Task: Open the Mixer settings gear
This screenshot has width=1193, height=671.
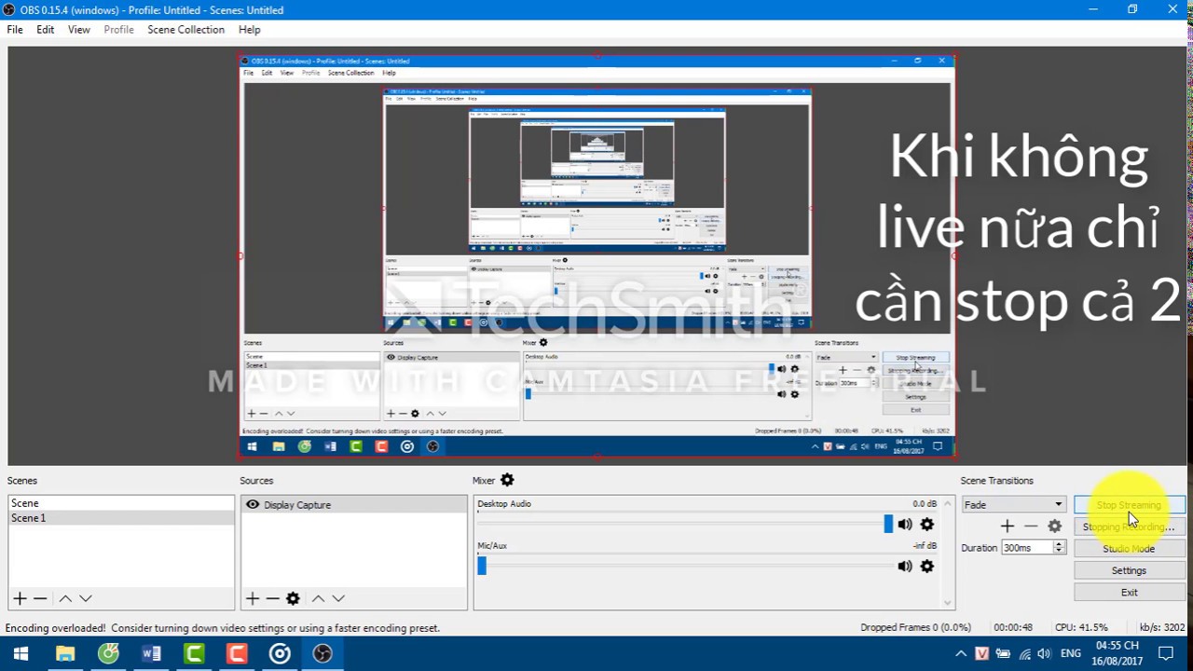Action: point(507,480)
